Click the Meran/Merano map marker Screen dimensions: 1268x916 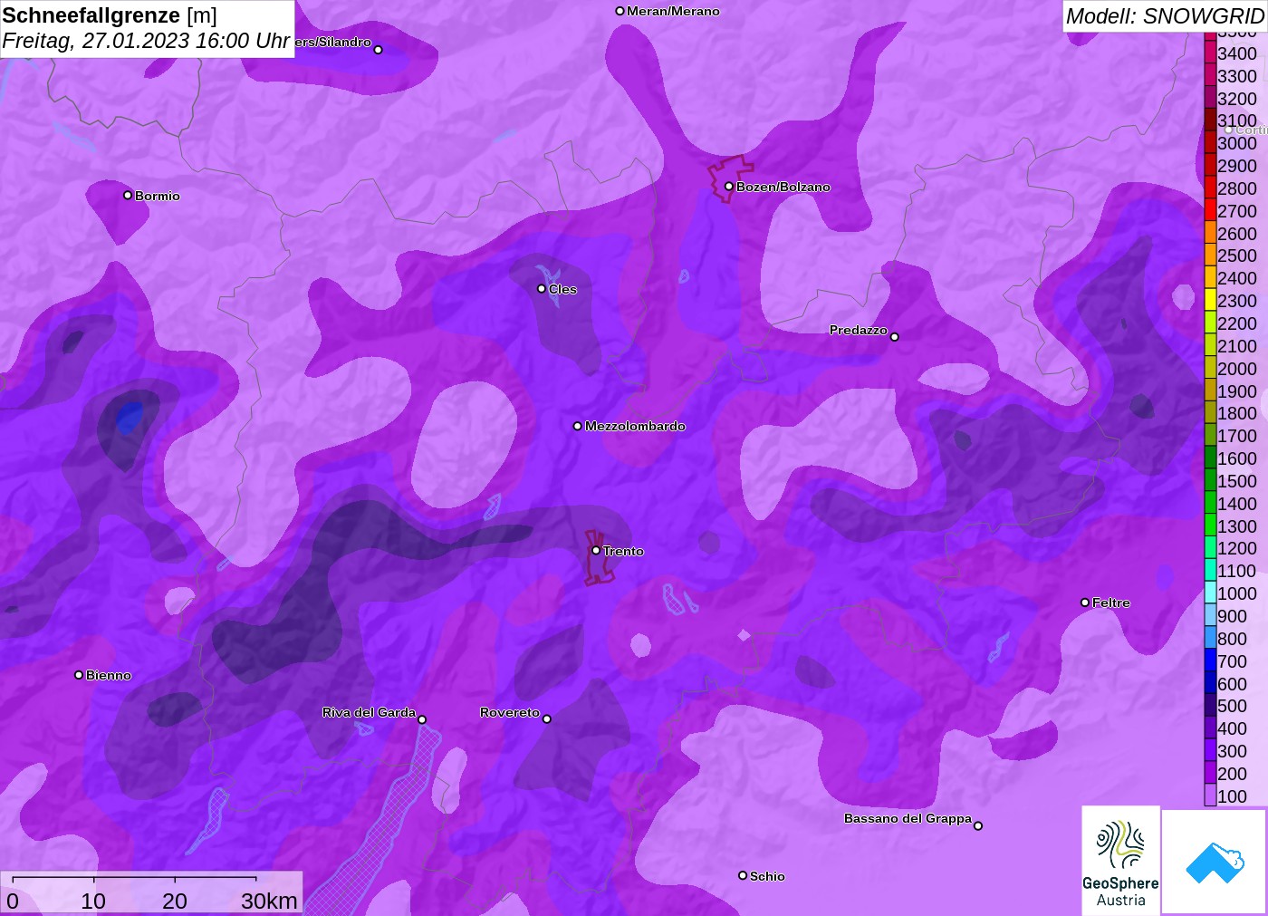[x=620, y=11]
